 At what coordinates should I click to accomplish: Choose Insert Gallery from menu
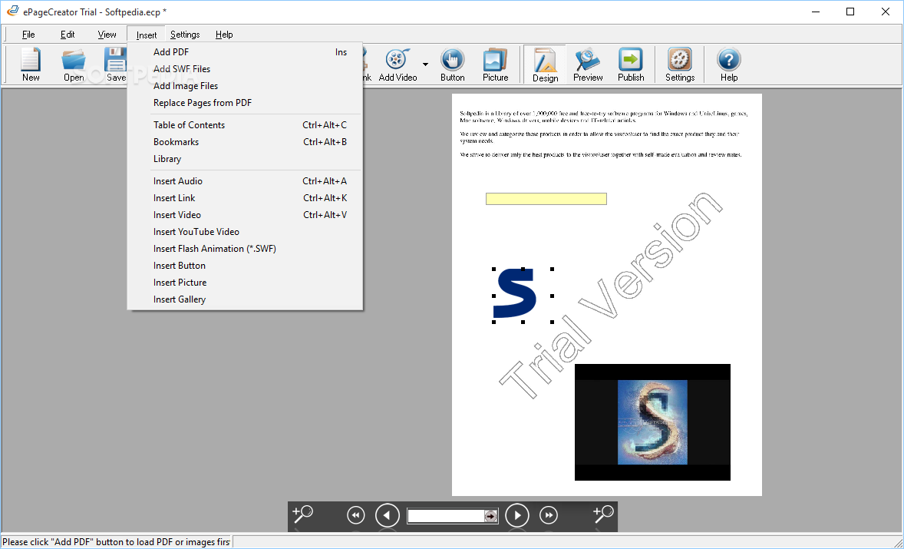245,299
